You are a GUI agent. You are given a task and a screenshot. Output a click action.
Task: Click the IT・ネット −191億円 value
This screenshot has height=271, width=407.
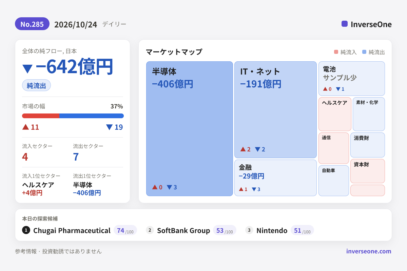[x=260, y=84]
